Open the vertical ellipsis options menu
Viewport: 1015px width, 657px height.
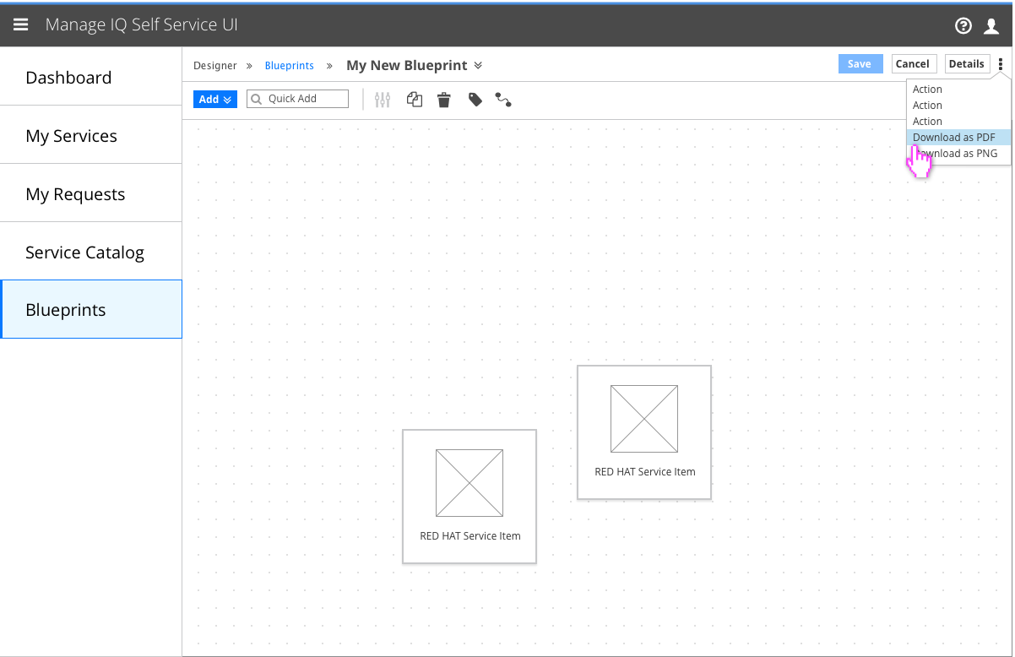pos(1001,63)
